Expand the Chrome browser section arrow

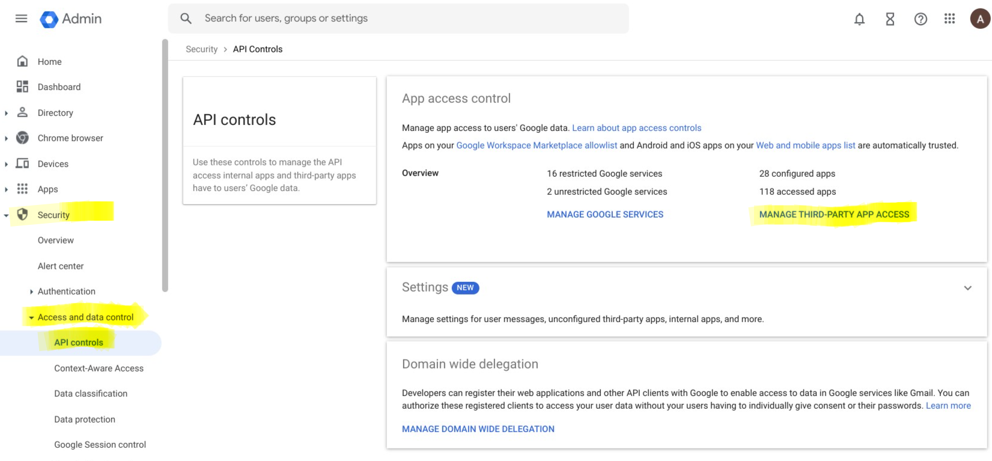click(6, 138)
